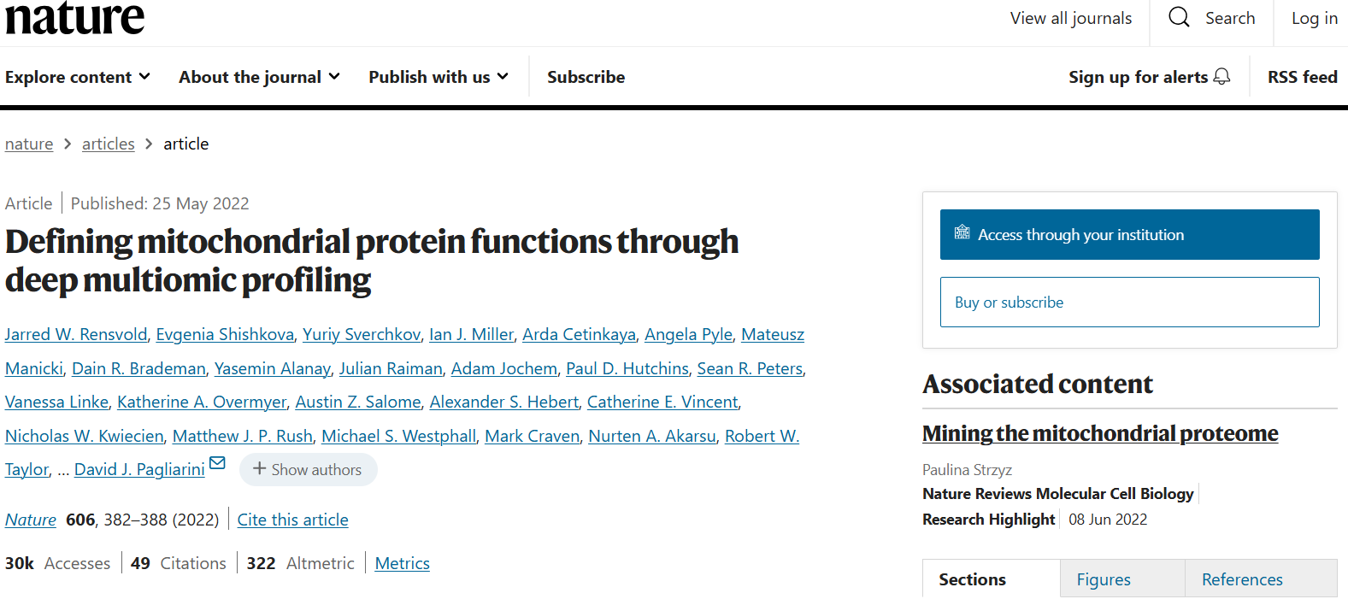Click the alerts bell icon
The height and width of the screenshot is (605, 1348).
point(1222,77)
